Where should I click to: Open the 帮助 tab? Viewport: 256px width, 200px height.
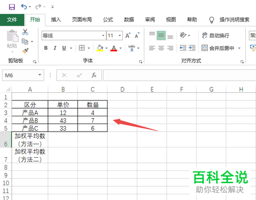coord(192,20)
